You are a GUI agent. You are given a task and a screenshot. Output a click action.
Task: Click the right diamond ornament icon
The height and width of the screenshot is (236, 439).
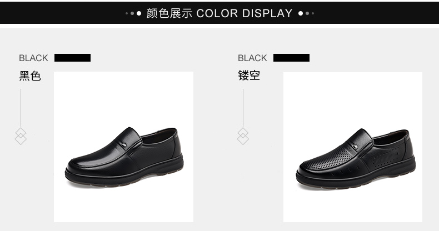[243, 136]
